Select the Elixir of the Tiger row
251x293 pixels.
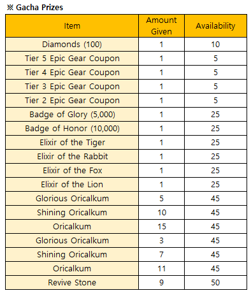[x=126, y=143]
